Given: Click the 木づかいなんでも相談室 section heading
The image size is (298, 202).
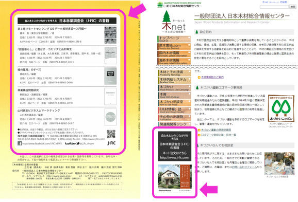Looking at the screenshot, I should pos(217,145).
